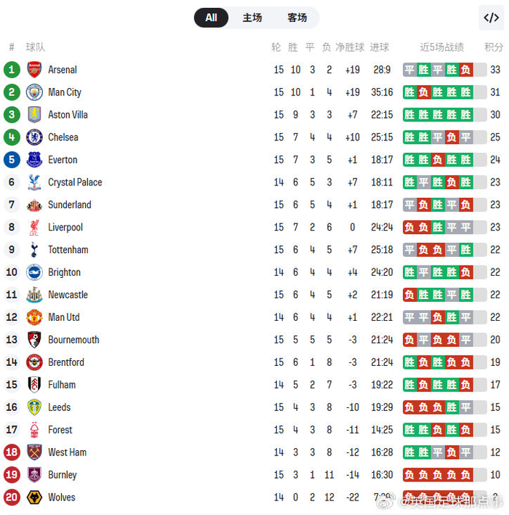Switch to the 客场 away tab
The width and height of the screenshot is (509, 515).
[x=297, y=17]
